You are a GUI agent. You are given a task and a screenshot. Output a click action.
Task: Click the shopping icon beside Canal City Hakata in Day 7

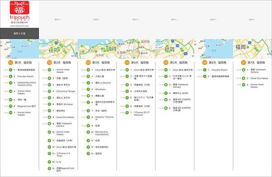[244, 79]
